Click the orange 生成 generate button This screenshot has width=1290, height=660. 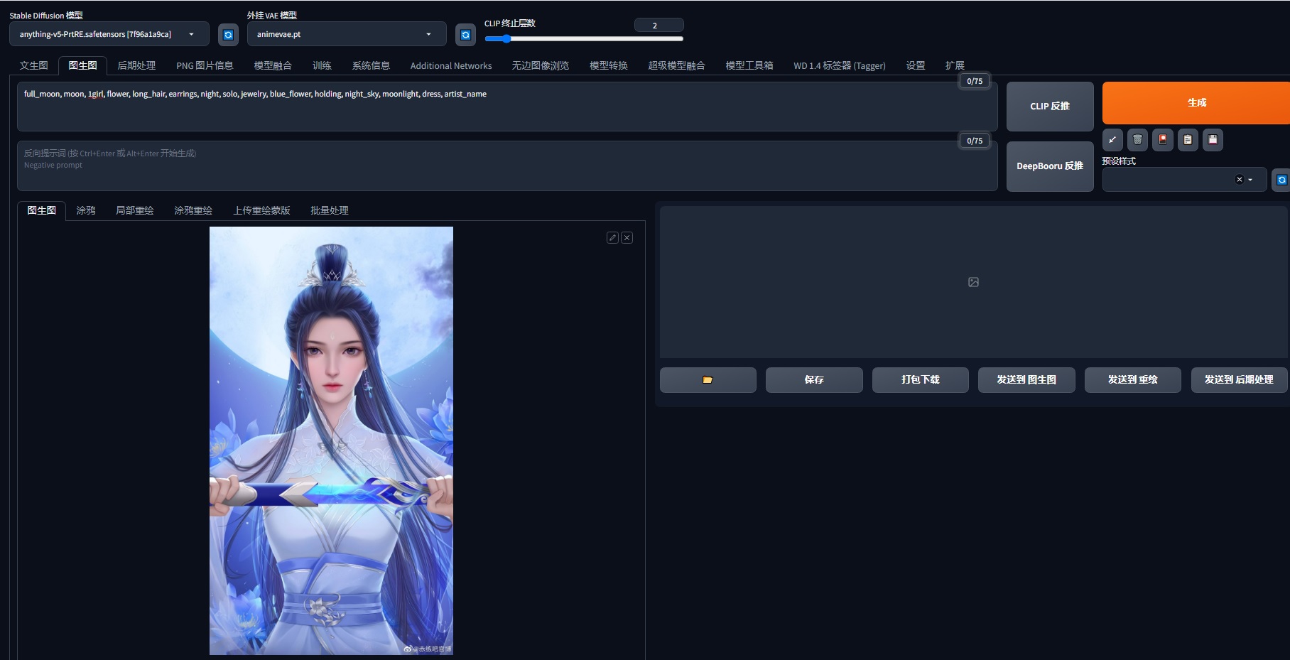click(x=1196, y=102)
